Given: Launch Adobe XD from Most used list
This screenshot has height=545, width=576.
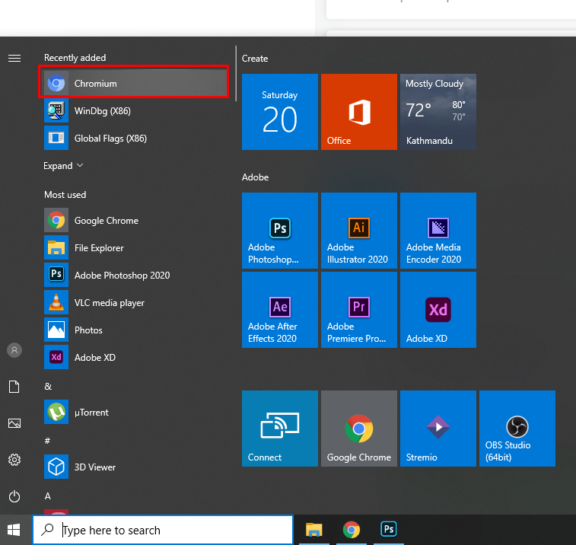Looking at the screenshot, I should pos(134,357).
